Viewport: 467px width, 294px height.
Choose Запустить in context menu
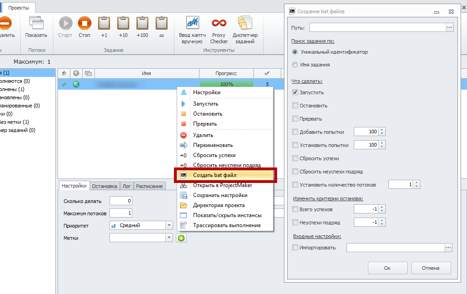pyautogui.click(x=225, y=104)
